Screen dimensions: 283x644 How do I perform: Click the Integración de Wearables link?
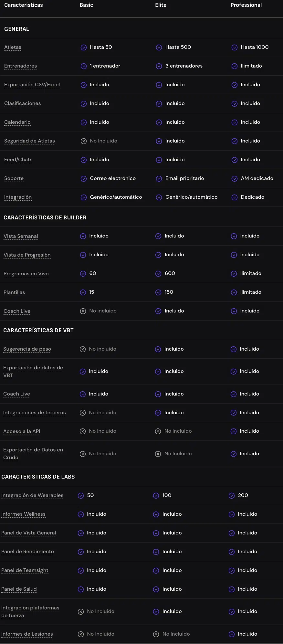coord(32,495)
